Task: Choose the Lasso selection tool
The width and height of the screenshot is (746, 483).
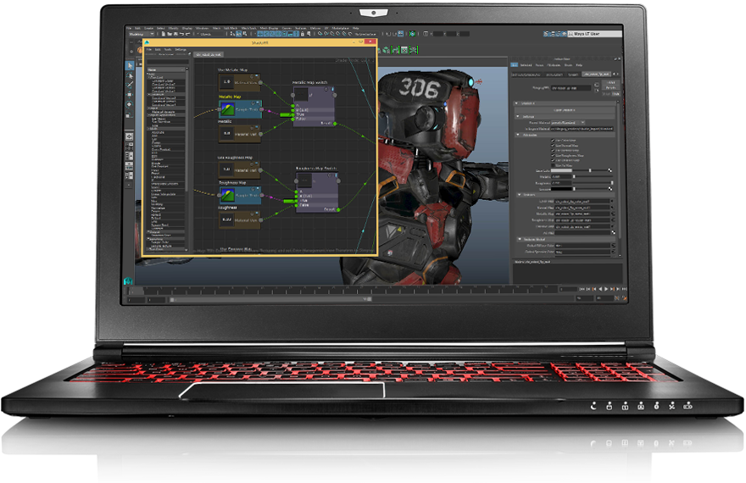Action: click(x=130, y=75)
